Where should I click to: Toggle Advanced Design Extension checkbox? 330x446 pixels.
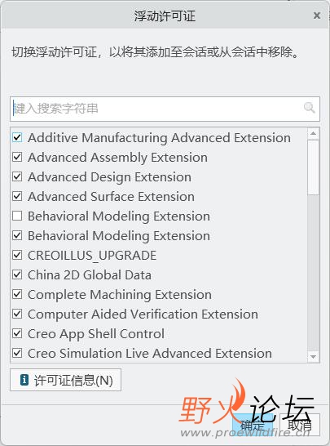(17, 177)
